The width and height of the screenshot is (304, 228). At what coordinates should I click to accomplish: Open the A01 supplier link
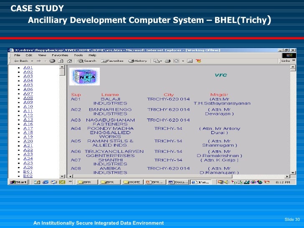(28, 68)
